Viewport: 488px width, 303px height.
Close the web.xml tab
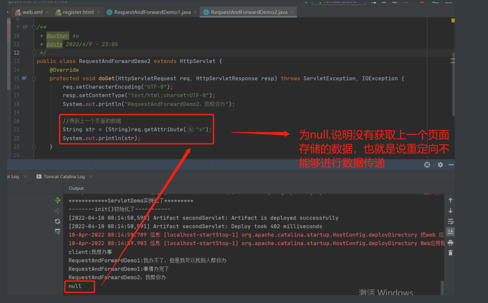pos(47,12)
